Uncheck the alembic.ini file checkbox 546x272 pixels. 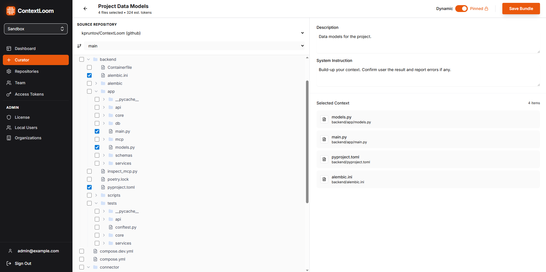click(89, 75)
